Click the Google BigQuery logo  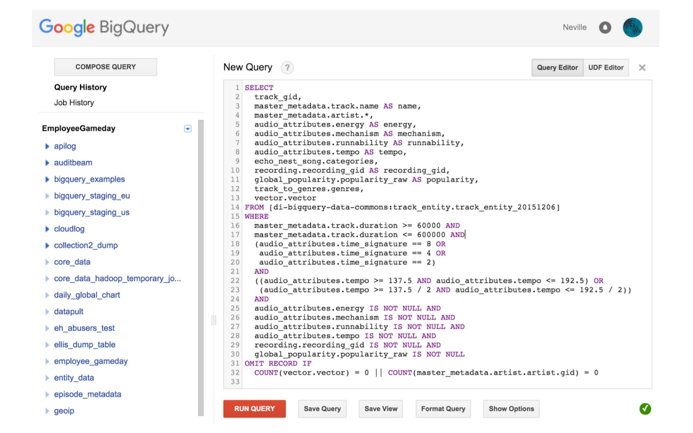(x=104, y=27)
